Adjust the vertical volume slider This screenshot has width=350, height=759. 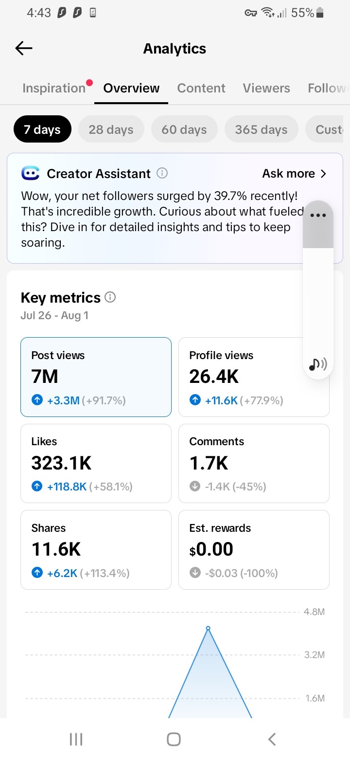(318, 289)
